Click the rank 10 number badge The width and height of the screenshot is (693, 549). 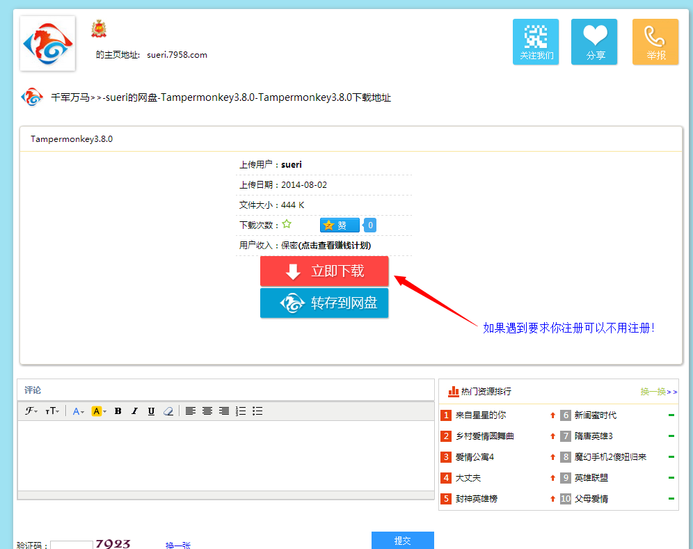point(566,499)
